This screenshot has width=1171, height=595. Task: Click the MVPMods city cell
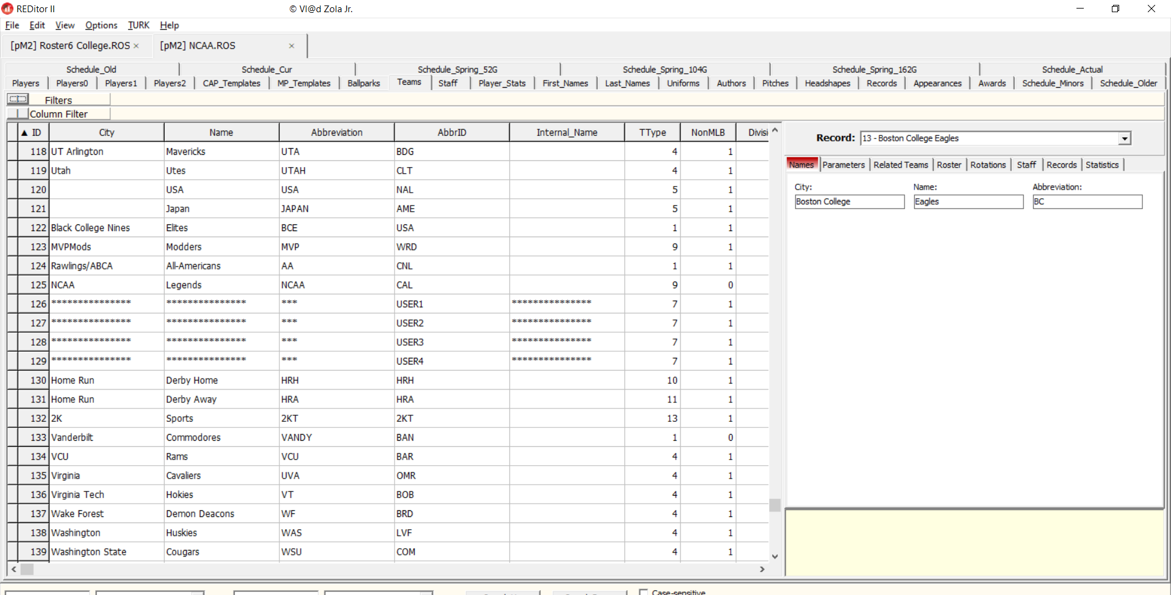[107, 247]
